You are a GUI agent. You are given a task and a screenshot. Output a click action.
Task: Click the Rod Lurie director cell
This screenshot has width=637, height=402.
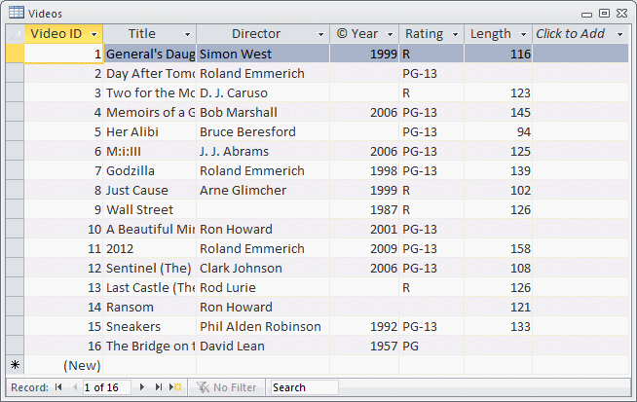click(263, 287)
